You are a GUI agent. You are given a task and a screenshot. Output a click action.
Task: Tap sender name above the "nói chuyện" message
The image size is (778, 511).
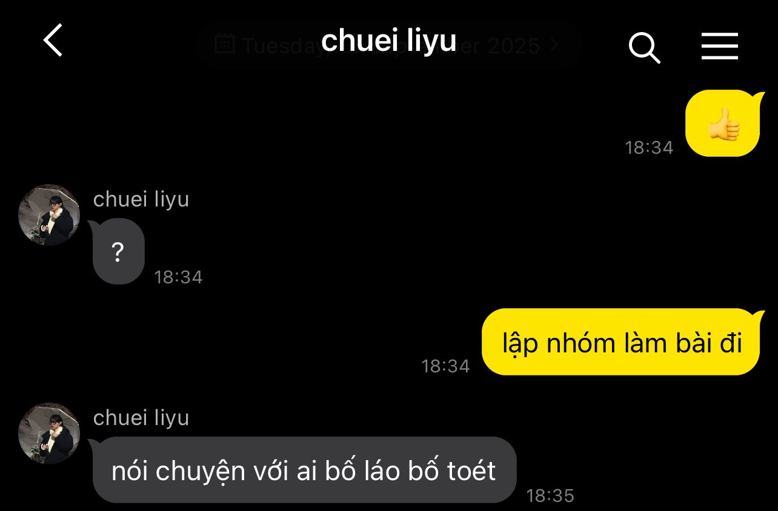pos(141,418)
